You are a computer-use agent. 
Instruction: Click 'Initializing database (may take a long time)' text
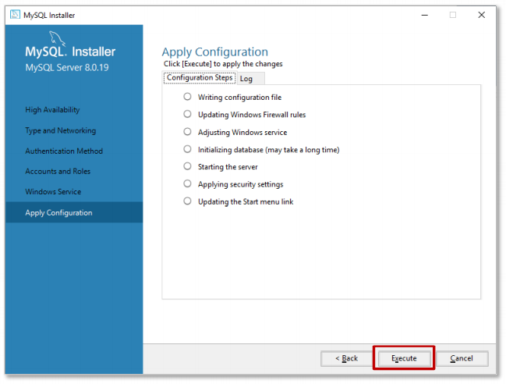tap(269, 150)
